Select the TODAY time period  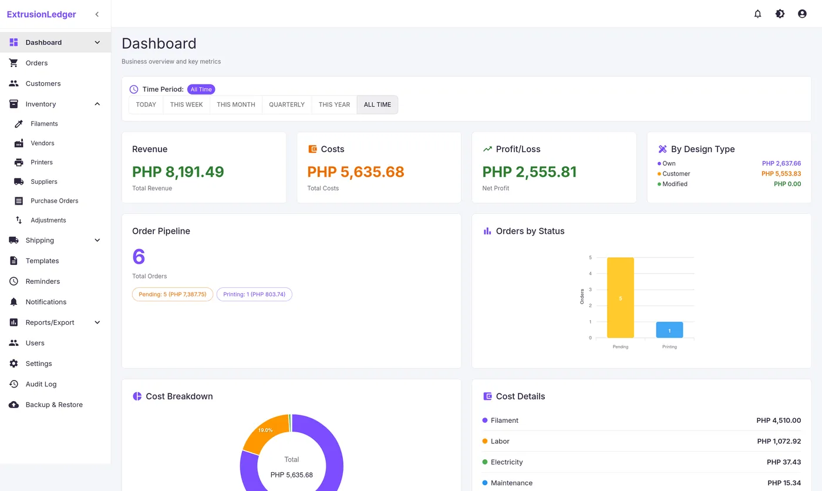point(146,105)
